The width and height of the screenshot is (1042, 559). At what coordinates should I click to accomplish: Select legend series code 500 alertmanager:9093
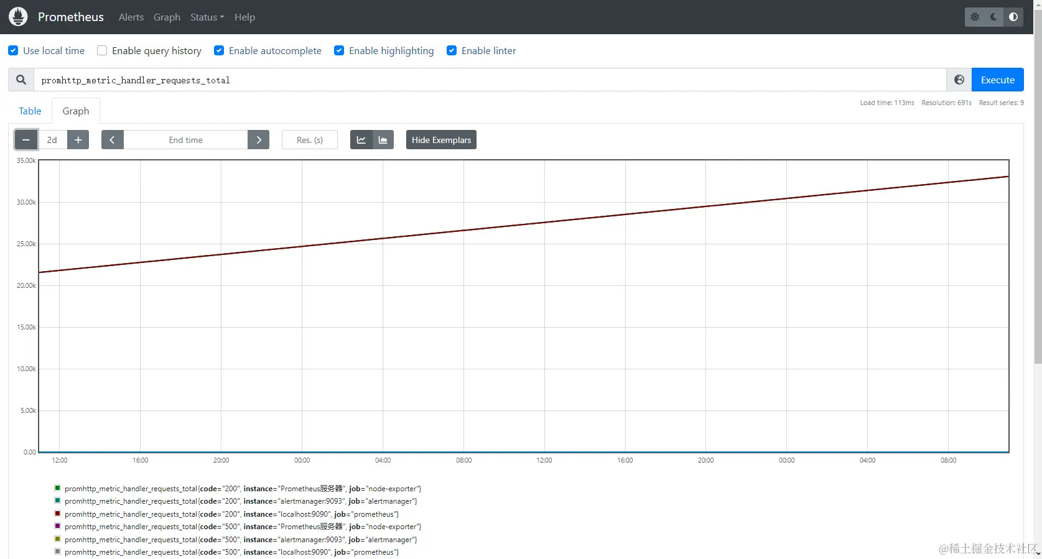click(x=241, y=540)
